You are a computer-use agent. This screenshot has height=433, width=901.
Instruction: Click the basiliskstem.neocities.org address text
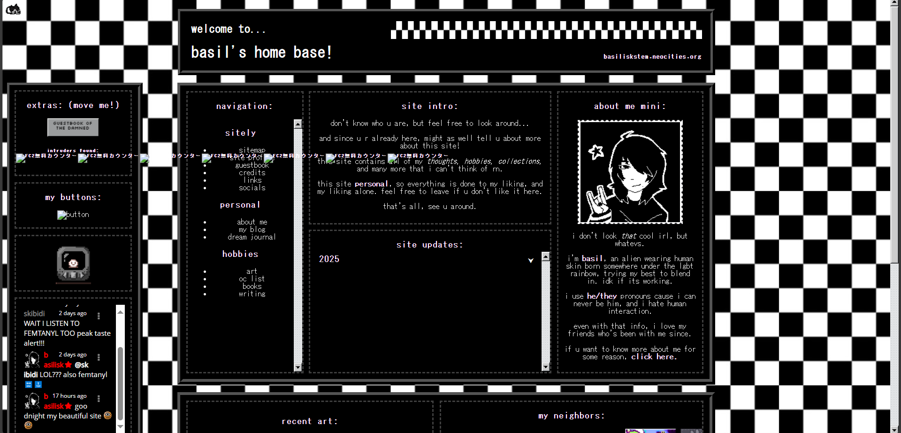(x=652, y=56)
